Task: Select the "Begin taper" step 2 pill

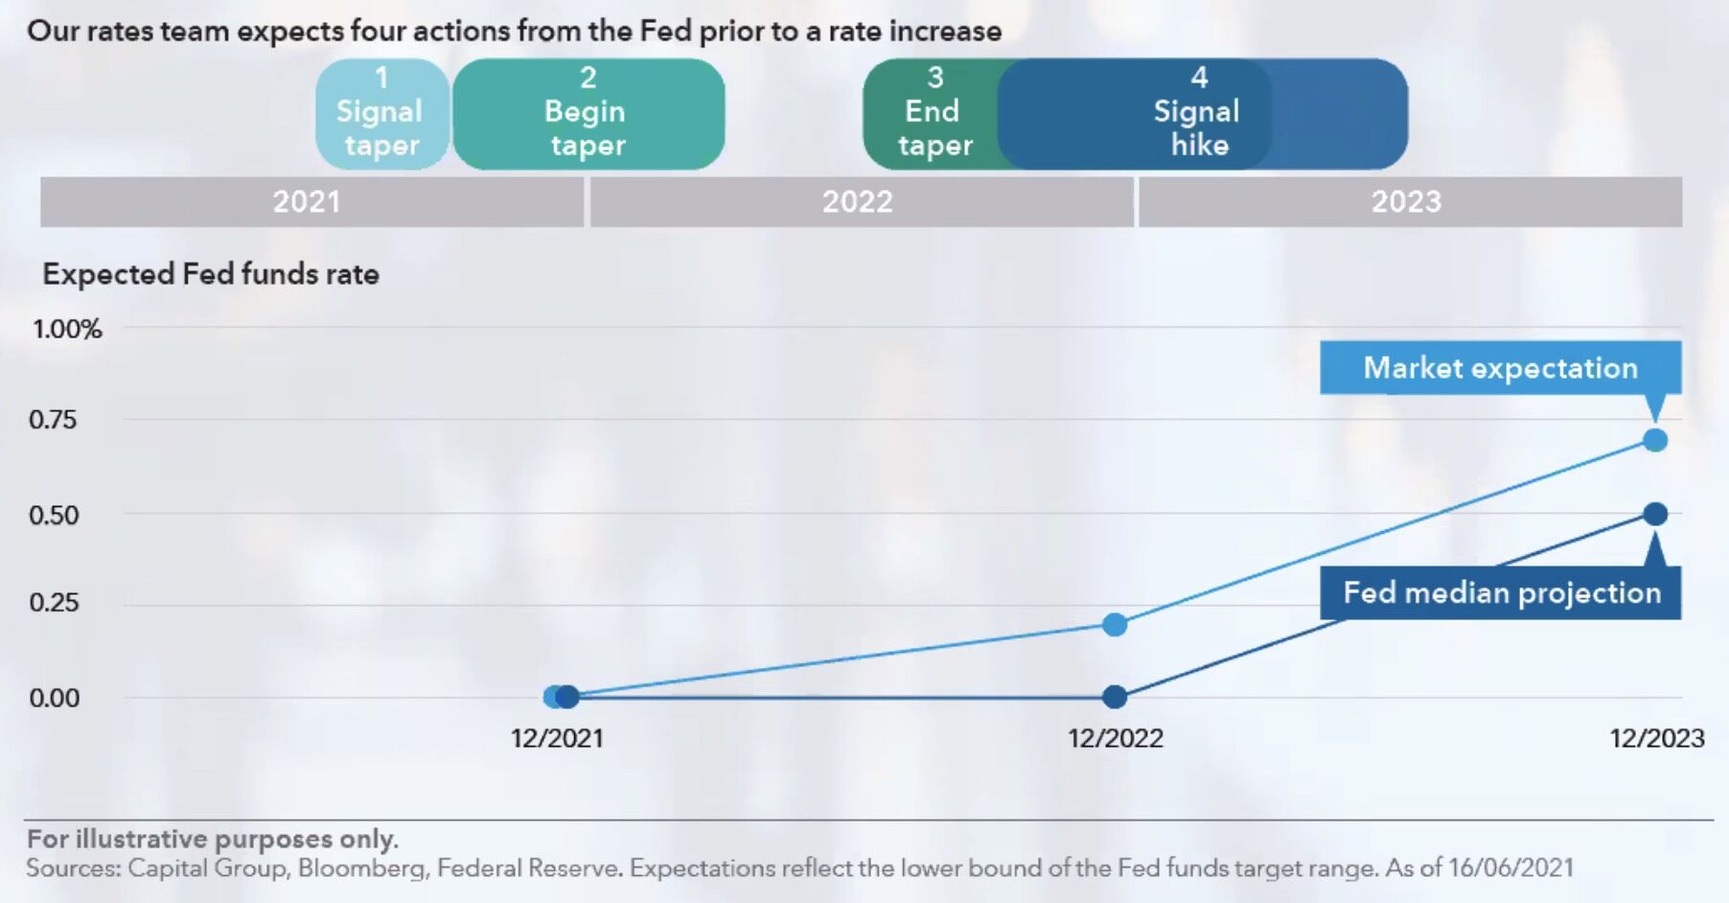Action: [588, 114]
